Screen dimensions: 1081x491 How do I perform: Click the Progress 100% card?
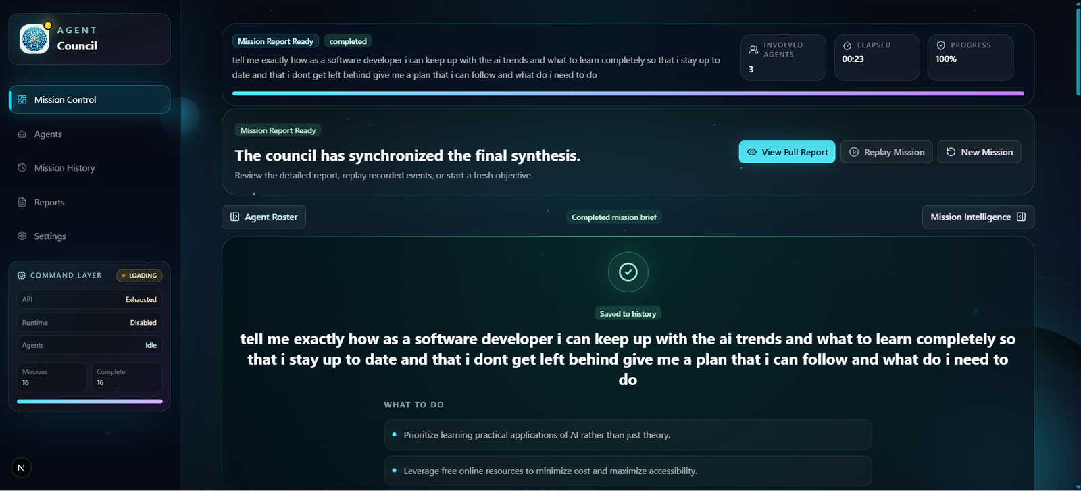(x=970, y=57)
